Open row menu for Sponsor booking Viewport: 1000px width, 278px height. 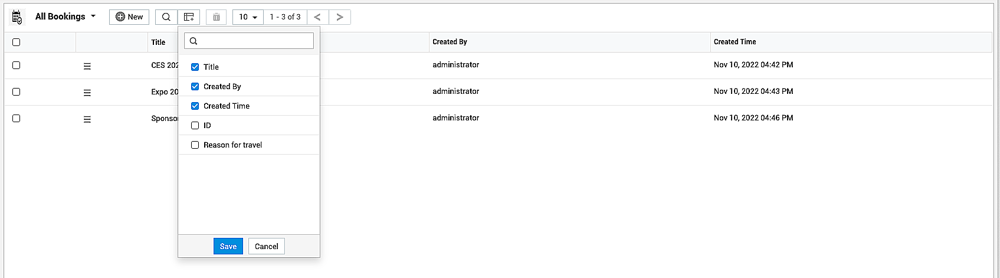[x=87, y=119]
